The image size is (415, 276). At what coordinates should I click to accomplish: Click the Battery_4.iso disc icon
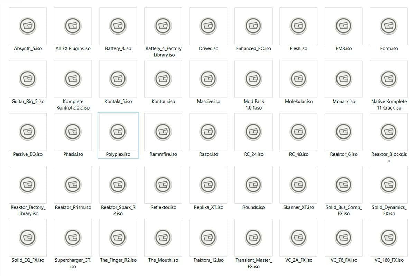118,26
